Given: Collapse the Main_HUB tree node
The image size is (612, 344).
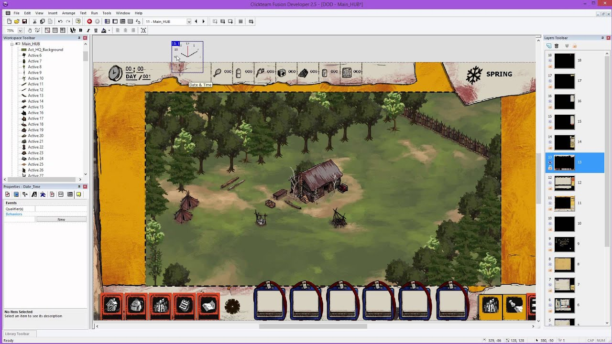Looking at the screenshot, I should 12,44.
